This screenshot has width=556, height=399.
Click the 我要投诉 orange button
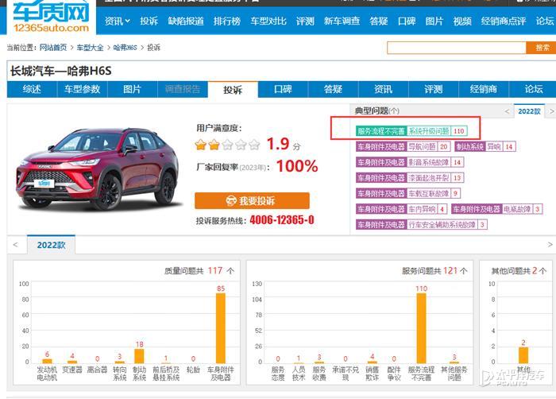252,201
